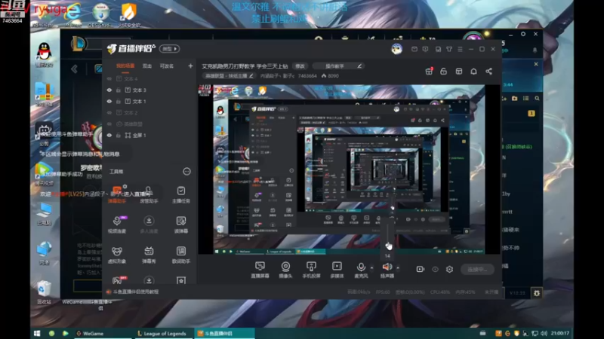604x339 pixels.
Task: Open the 读弹幕 read danmaku tool
Action: click(180, 224)
